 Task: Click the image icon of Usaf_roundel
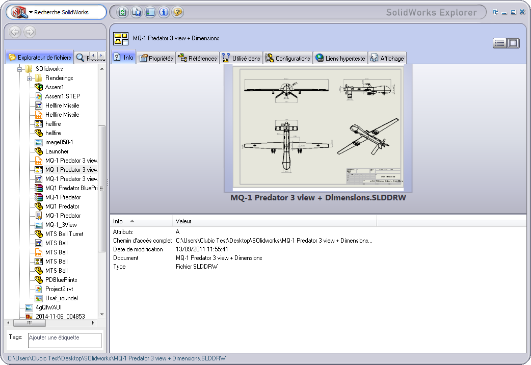point(39,298)
